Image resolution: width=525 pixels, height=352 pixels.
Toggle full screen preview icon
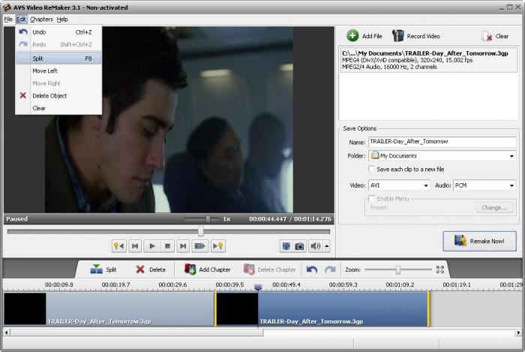[286, 246]
